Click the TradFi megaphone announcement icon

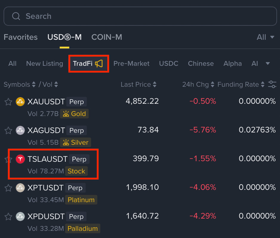click(x=99, y=63)
